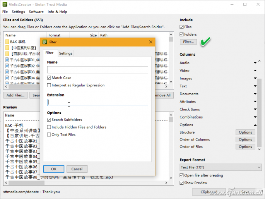Sort file list by Format column header

pos(58,35)
